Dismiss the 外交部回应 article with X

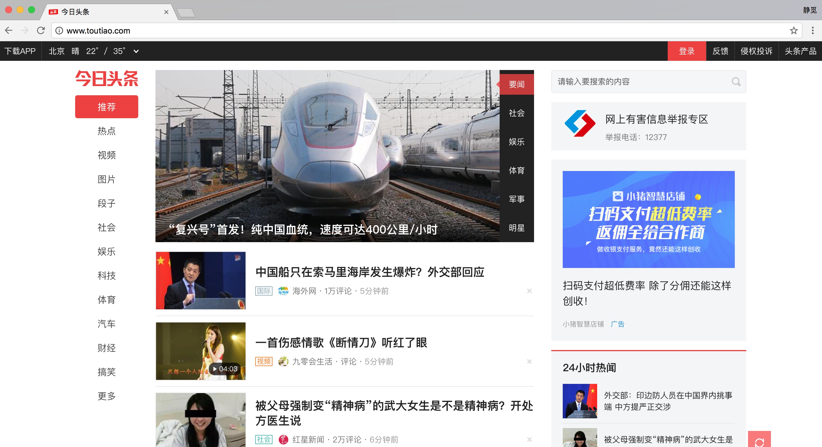point(529,291)
